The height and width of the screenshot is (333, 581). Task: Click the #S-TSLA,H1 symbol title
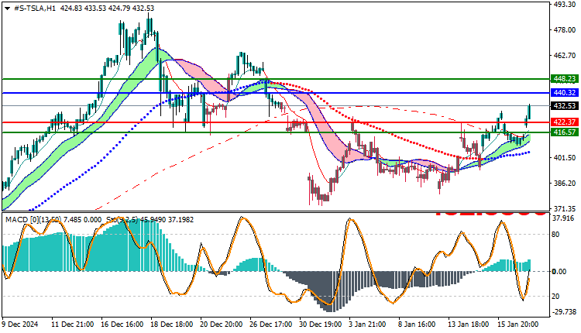point(34,9)
